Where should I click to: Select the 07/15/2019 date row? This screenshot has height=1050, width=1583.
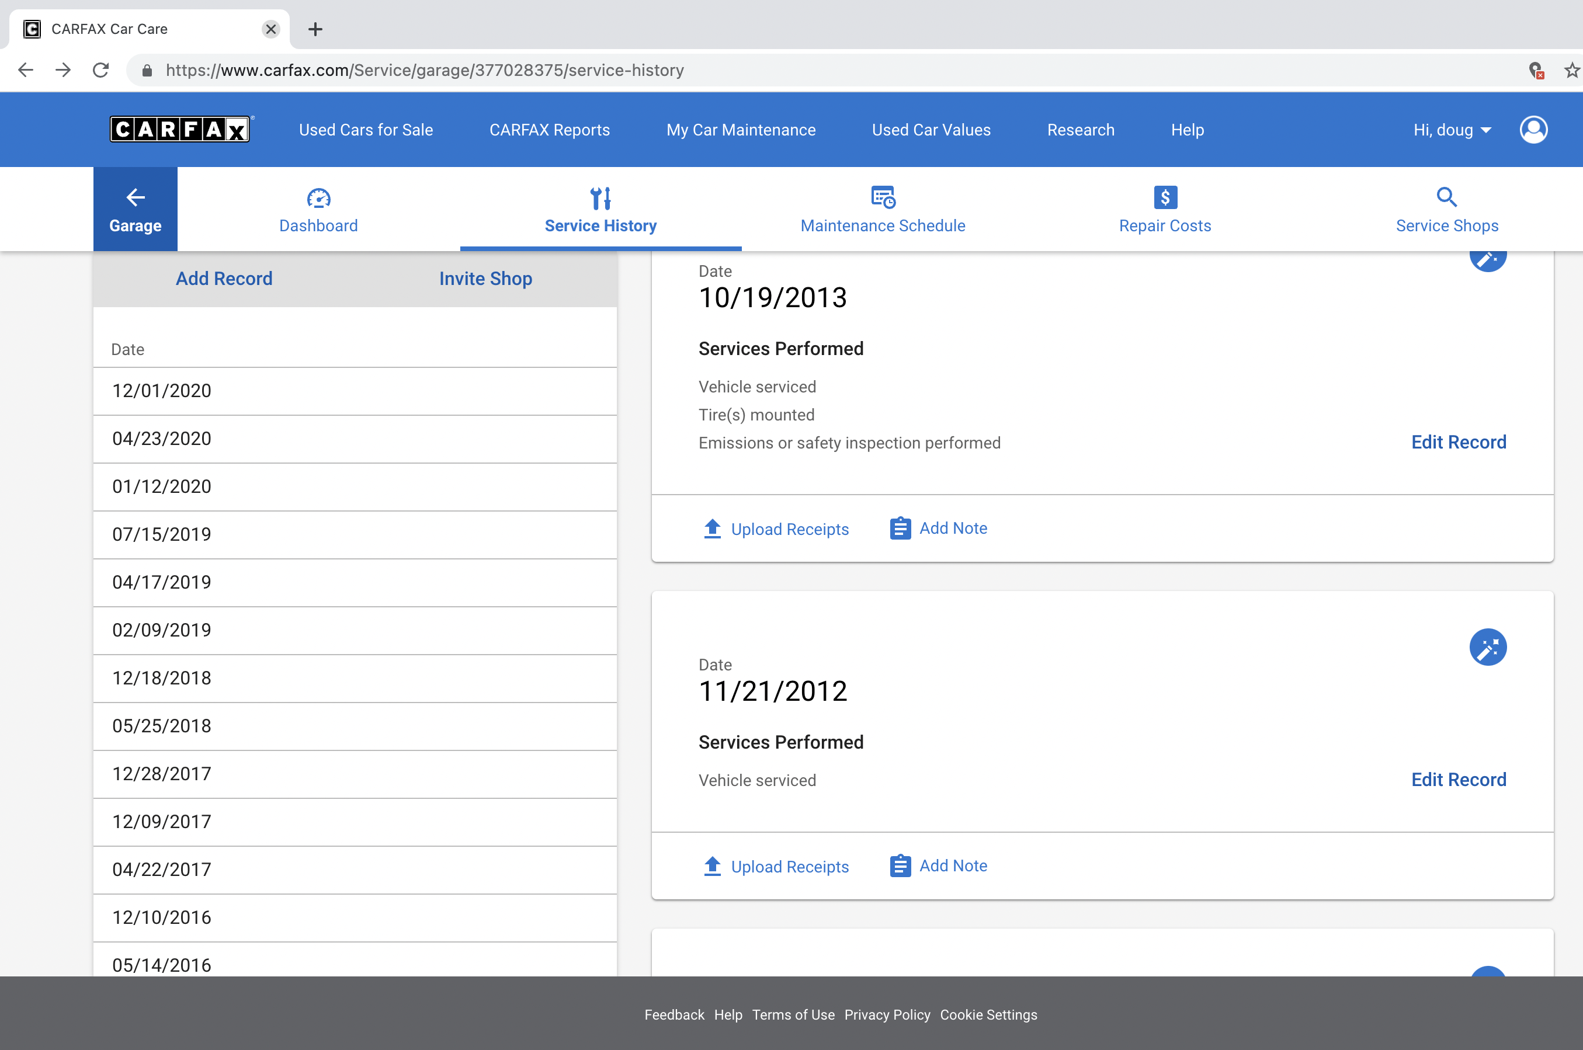[355, 535]
